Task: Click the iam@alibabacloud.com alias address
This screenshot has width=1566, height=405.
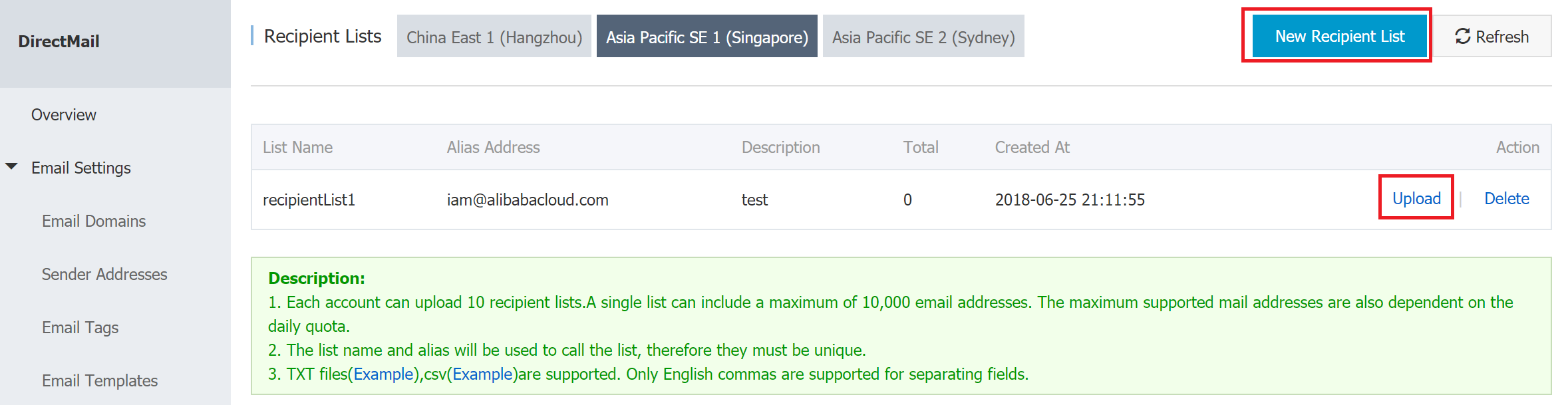Action: coord(527,200)
